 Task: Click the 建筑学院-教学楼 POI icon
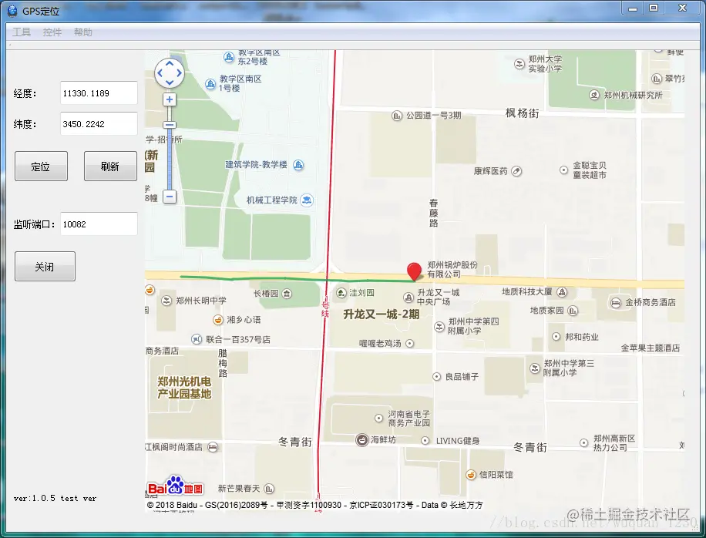point(298,165)
